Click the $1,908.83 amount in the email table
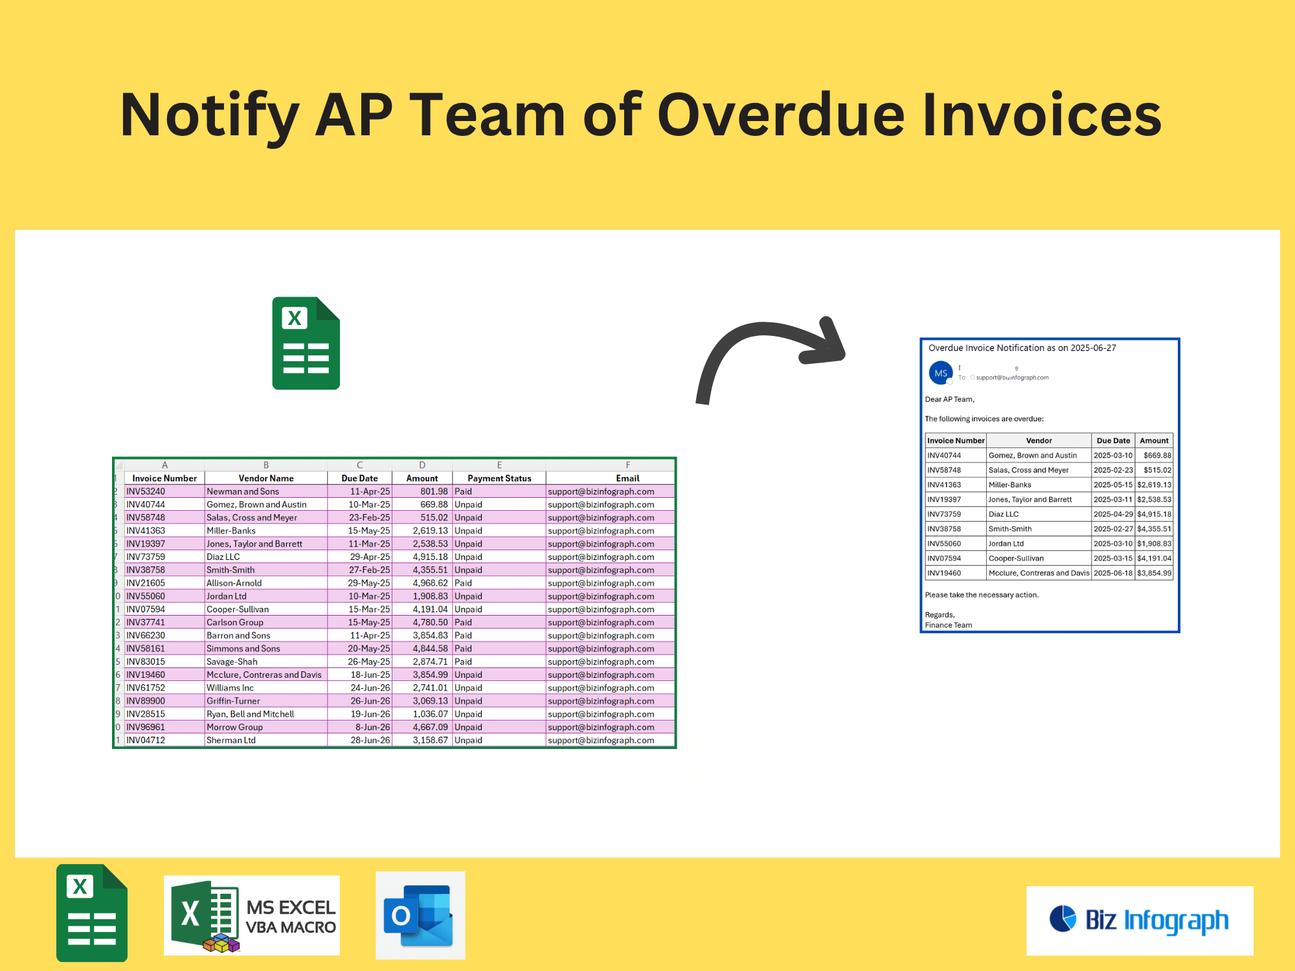The width and height of the screenshot is (1295, 971). [1154, 544]
